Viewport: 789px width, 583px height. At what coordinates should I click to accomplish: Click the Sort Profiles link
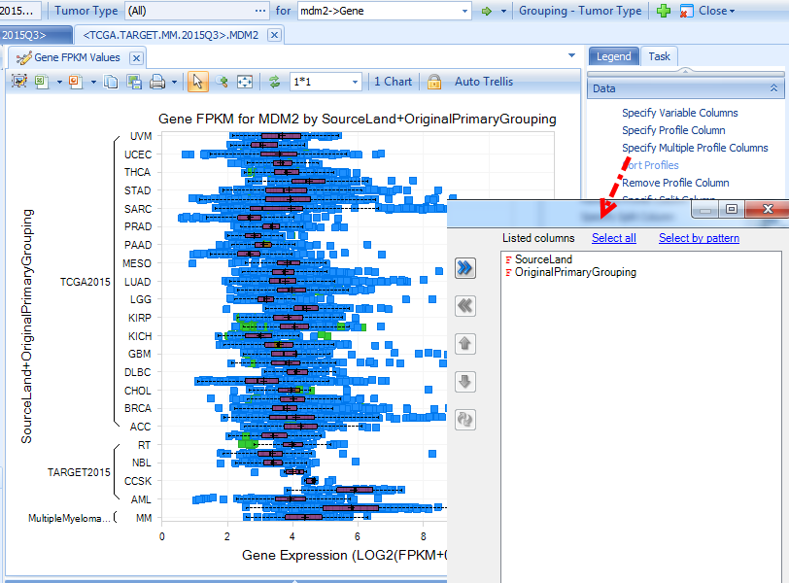(x=650, y=165)
